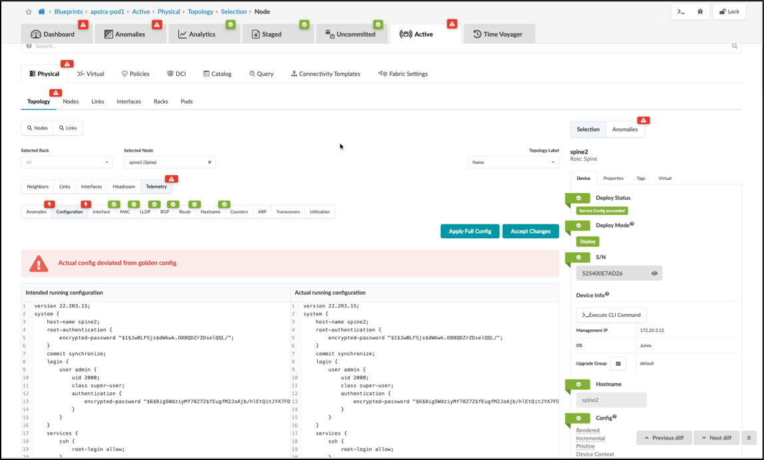Open the telemetry ARP tab
The image size is (764, 460).
coord(262,212)
